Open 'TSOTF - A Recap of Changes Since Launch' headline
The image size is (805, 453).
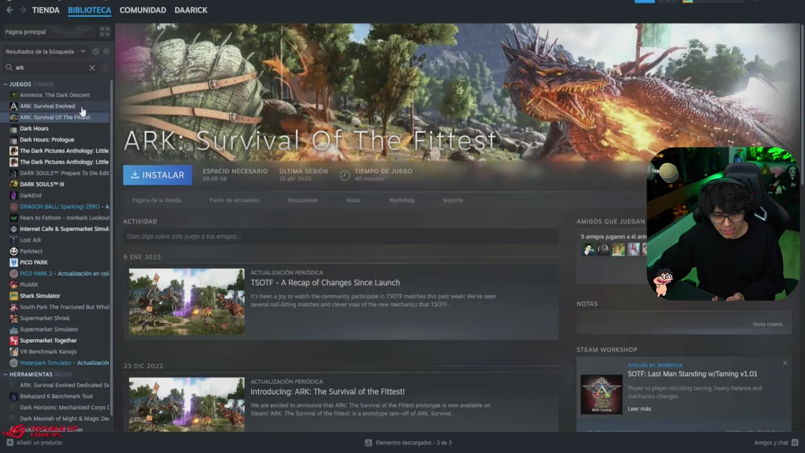(325, 282)
